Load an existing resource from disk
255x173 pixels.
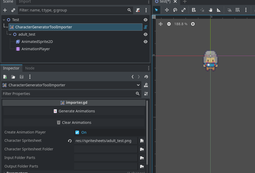point(13,77)
